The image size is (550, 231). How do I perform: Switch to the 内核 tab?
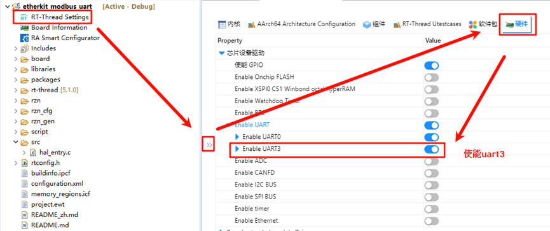tap(229, 24)
